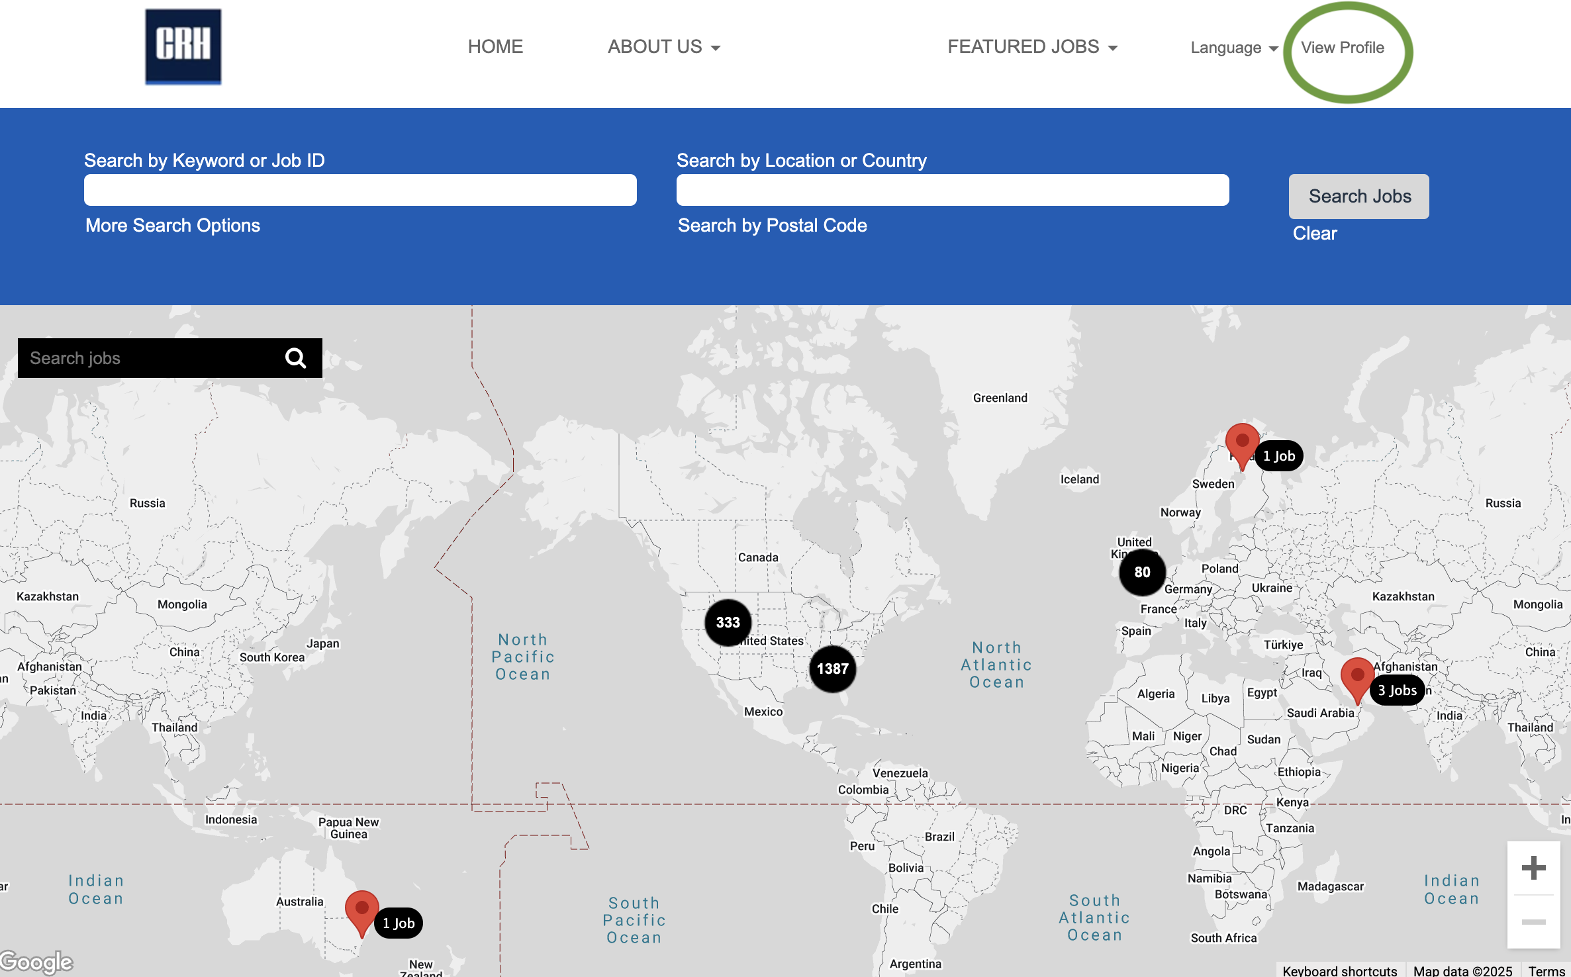Open More Search Options
Screen dimensions: 1571x977
pyautogui.click(x=173, y=226)
